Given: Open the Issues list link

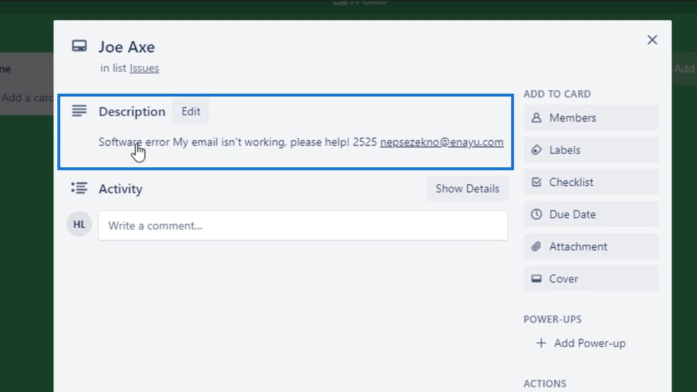Looking at the screenshot, I should 144,68.
